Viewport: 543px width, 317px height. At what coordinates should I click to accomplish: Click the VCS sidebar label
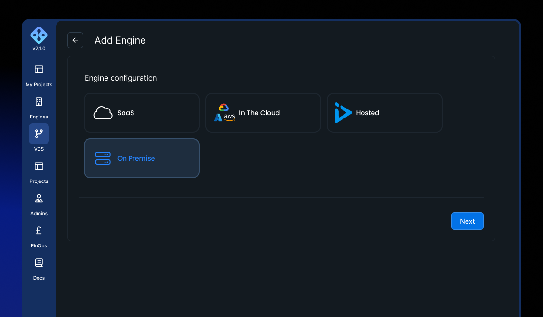tap(39, 149)
